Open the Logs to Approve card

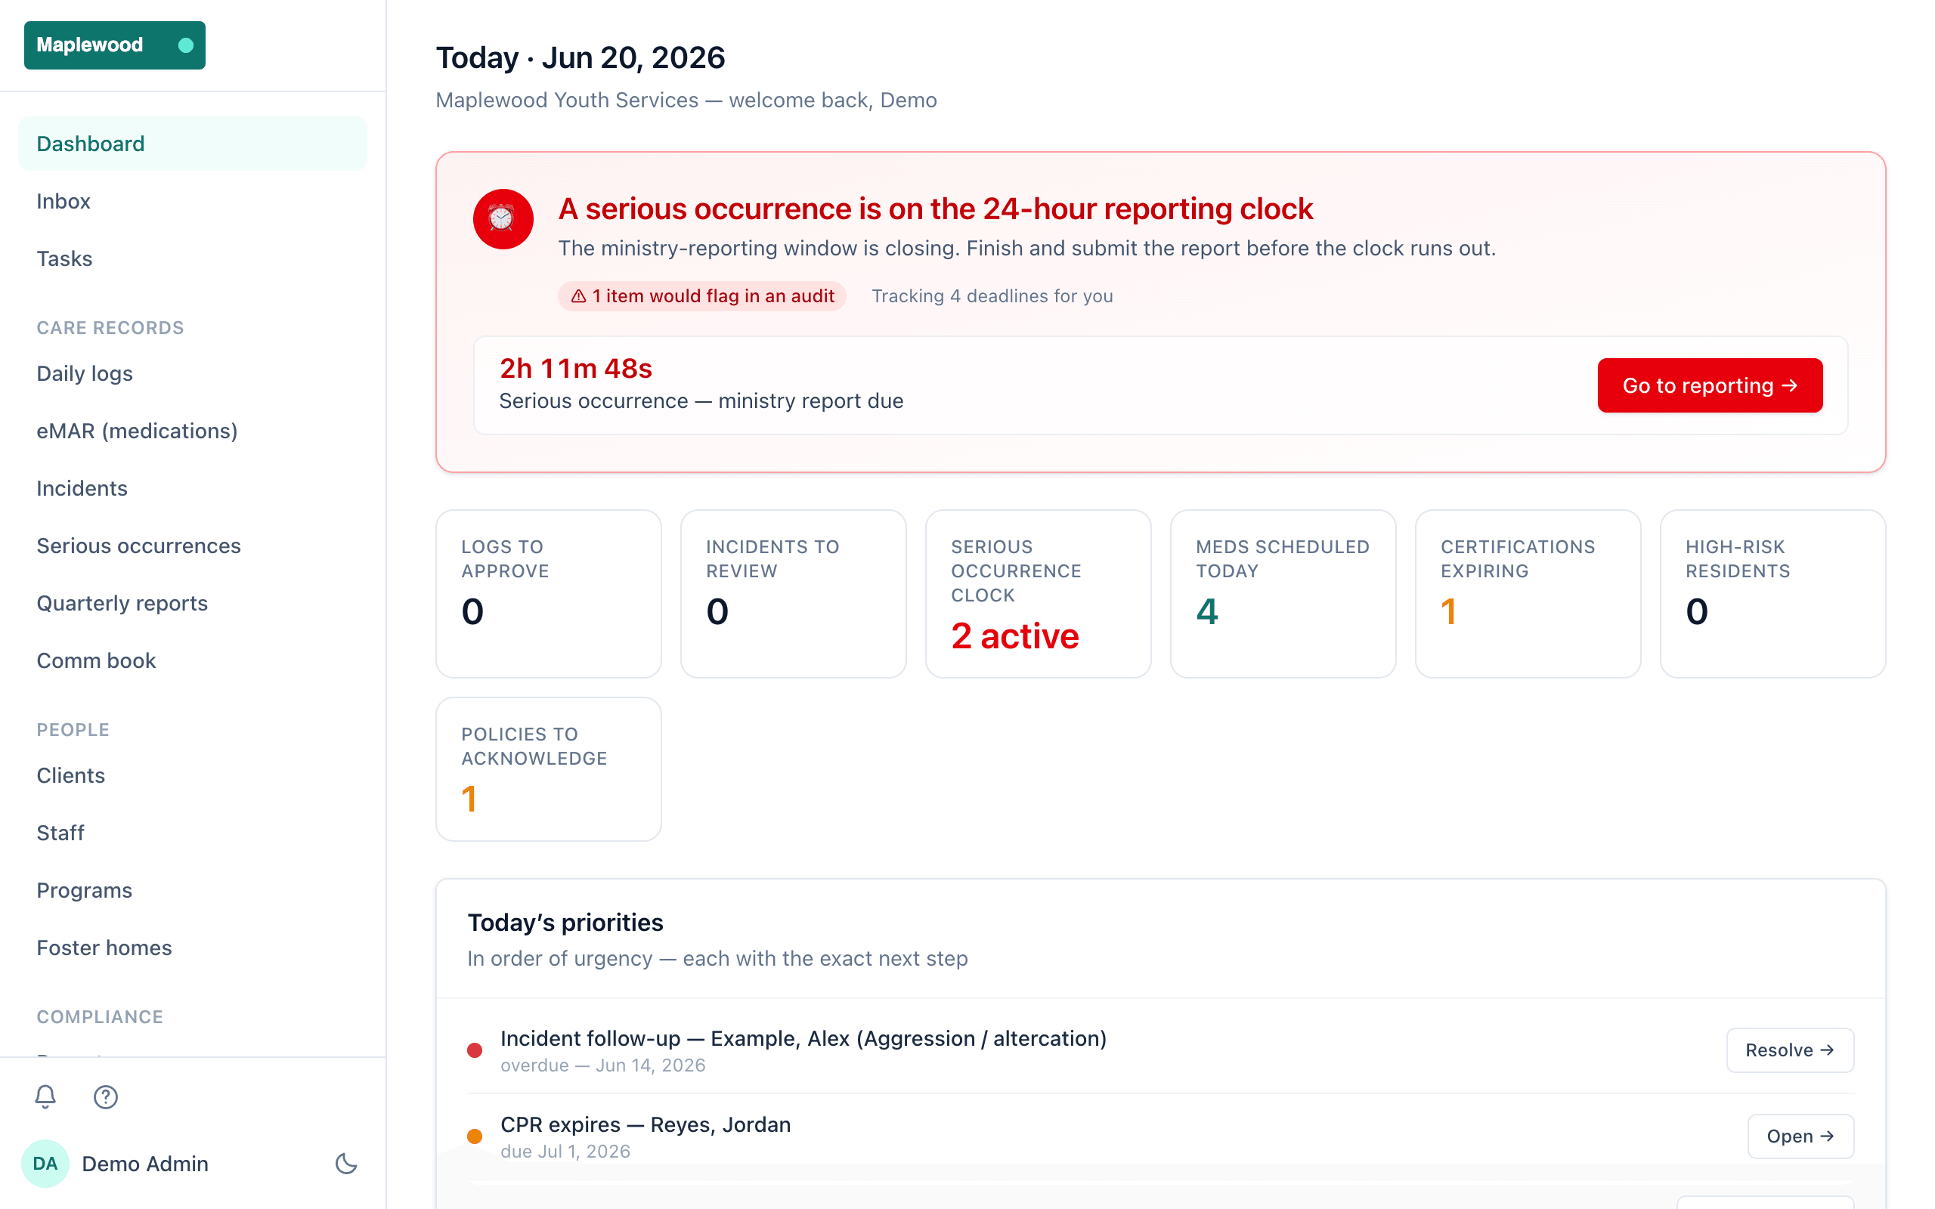(549, 594)
